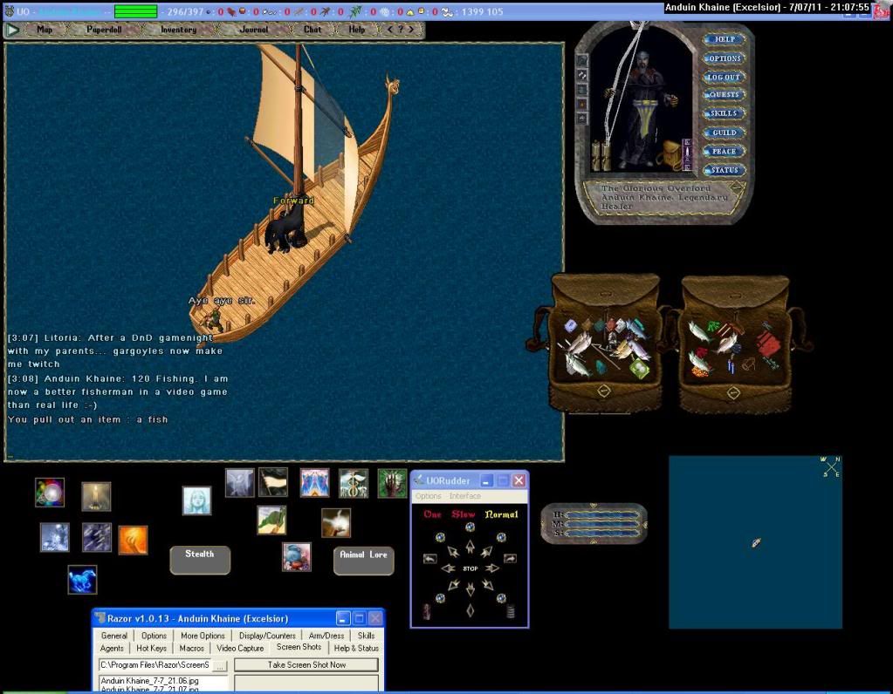Open the Chat menu item

pyautogui.click(x=313, y=30)
